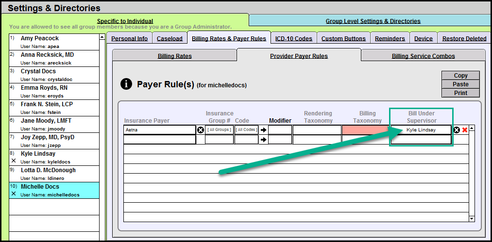Clear the Kyle Lindsay supervisor with the black X icon
Screen dimensions: 492x242
pos(457,130)
